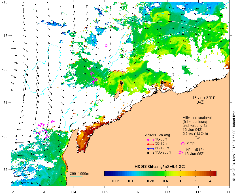Click the date label 13-Jun-2010

point(204,98)
